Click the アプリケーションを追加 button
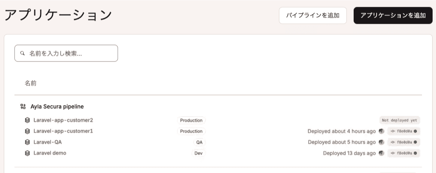This screenshot has width=436, height=173. [x=393, y=16]
